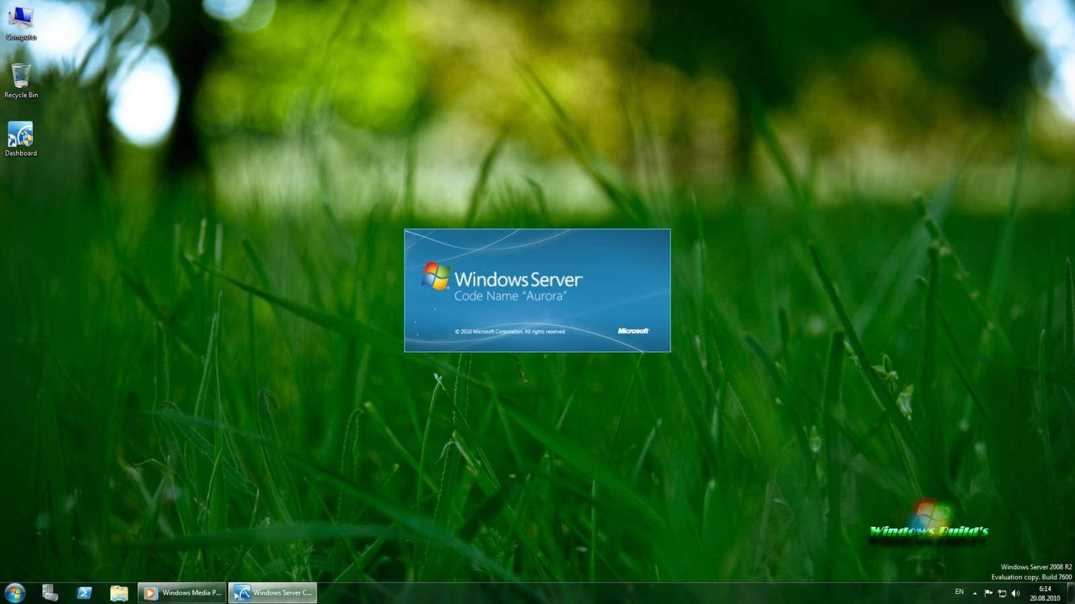Click the EN language indicator
The width and height of the screenshot is (1075, 604).
click(x=959, y=592)
